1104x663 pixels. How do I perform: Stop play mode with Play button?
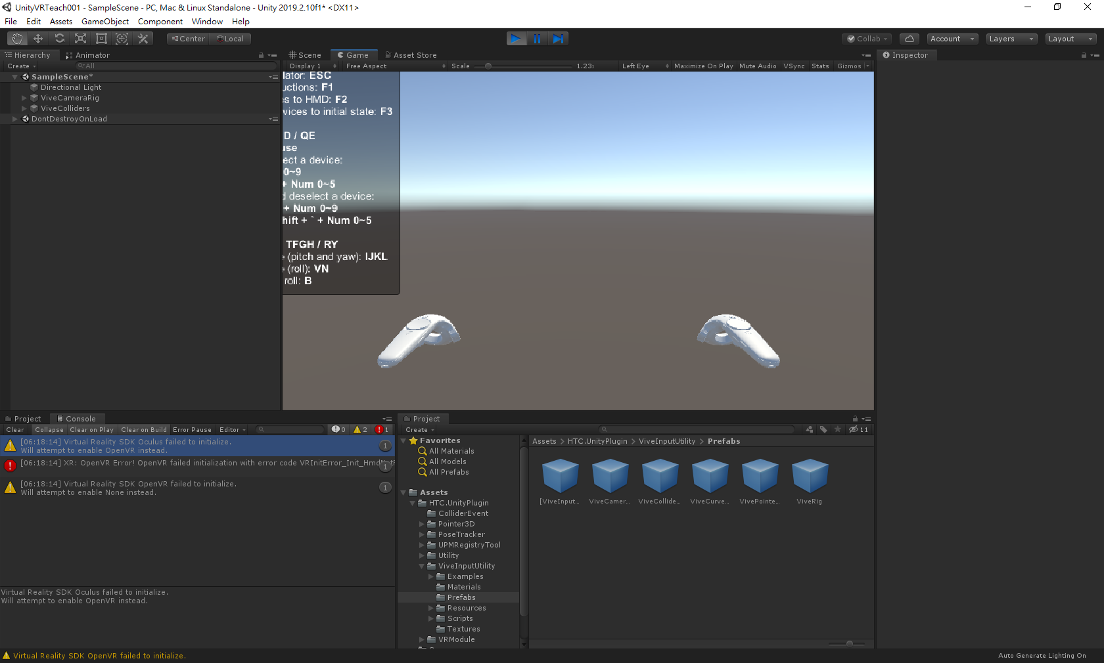517,39
